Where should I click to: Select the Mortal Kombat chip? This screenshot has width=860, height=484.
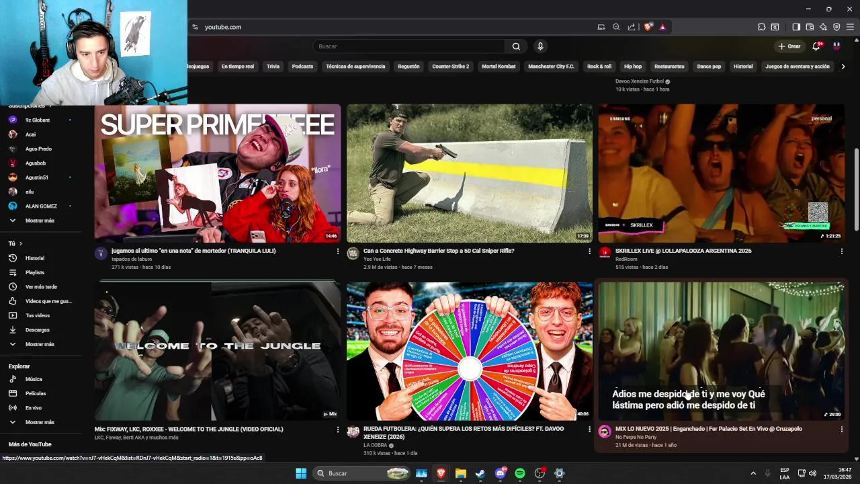pyautogui.click(x=499, y=67)
